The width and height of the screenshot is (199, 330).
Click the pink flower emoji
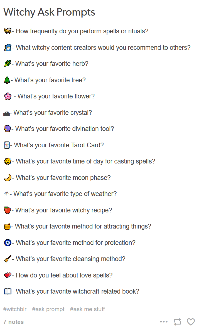[x=8, y=96]
